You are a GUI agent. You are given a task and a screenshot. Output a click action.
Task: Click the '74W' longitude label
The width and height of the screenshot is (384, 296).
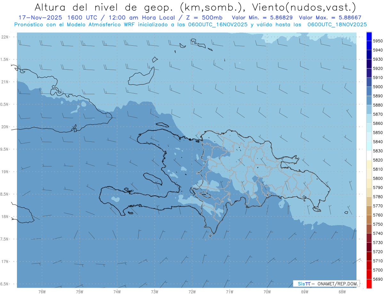pos(117,292)
